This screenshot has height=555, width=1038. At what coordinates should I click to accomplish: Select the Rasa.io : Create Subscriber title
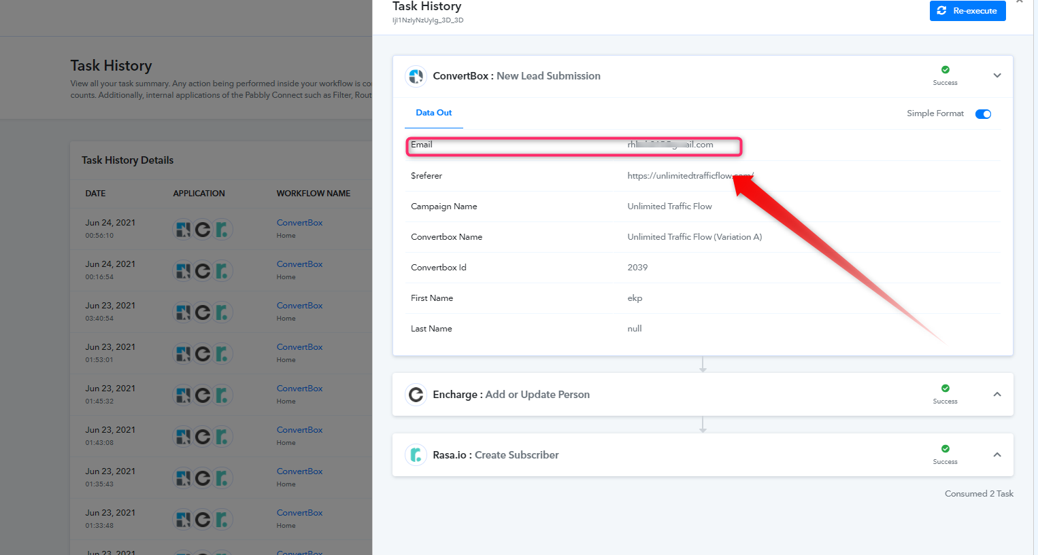point(496,455)
